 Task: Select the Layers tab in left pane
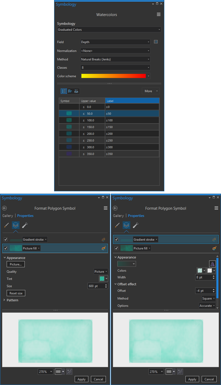16,225
